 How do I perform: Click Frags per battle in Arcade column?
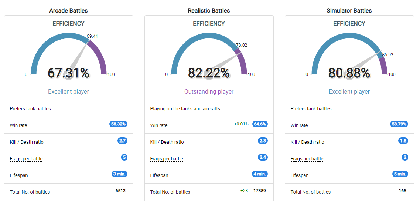coord(26,159)
